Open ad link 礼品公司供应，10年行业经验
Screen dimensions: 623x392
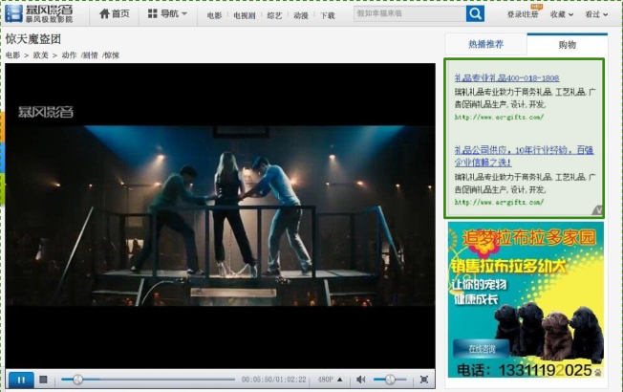(524, 156)
